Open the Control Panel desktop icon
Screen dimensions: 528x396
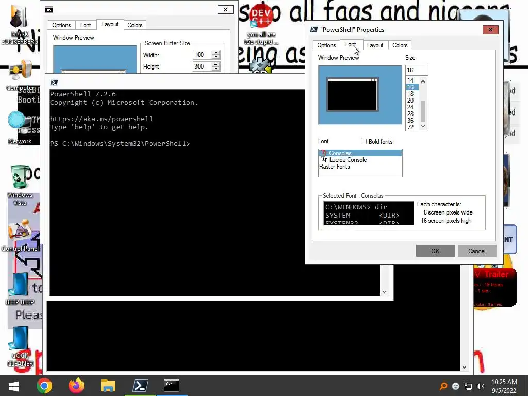20,236
